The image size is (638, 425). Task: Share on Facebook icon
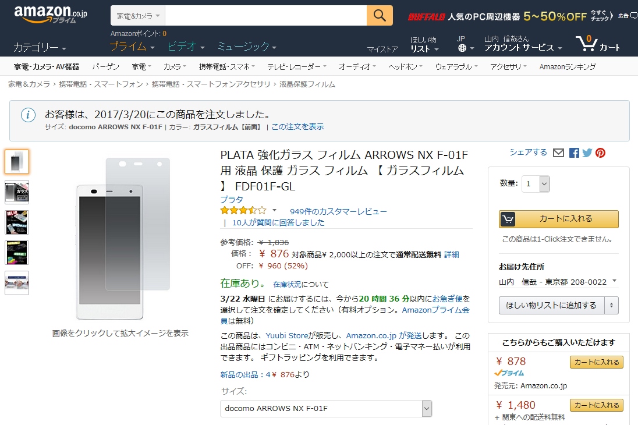574,153
